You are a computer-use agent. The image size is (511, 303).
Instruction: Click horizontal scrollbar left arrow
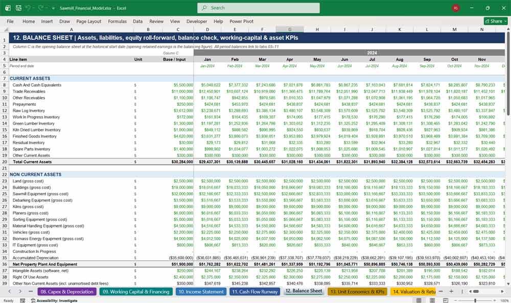point(470,291)
